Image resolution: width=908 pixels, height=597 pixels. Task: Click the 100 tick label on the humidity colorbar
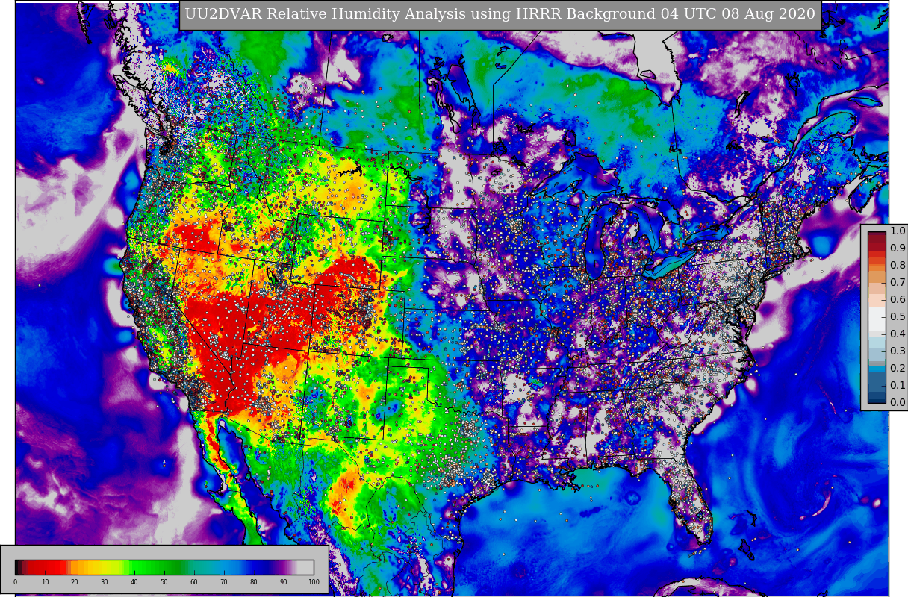point(314,582)
